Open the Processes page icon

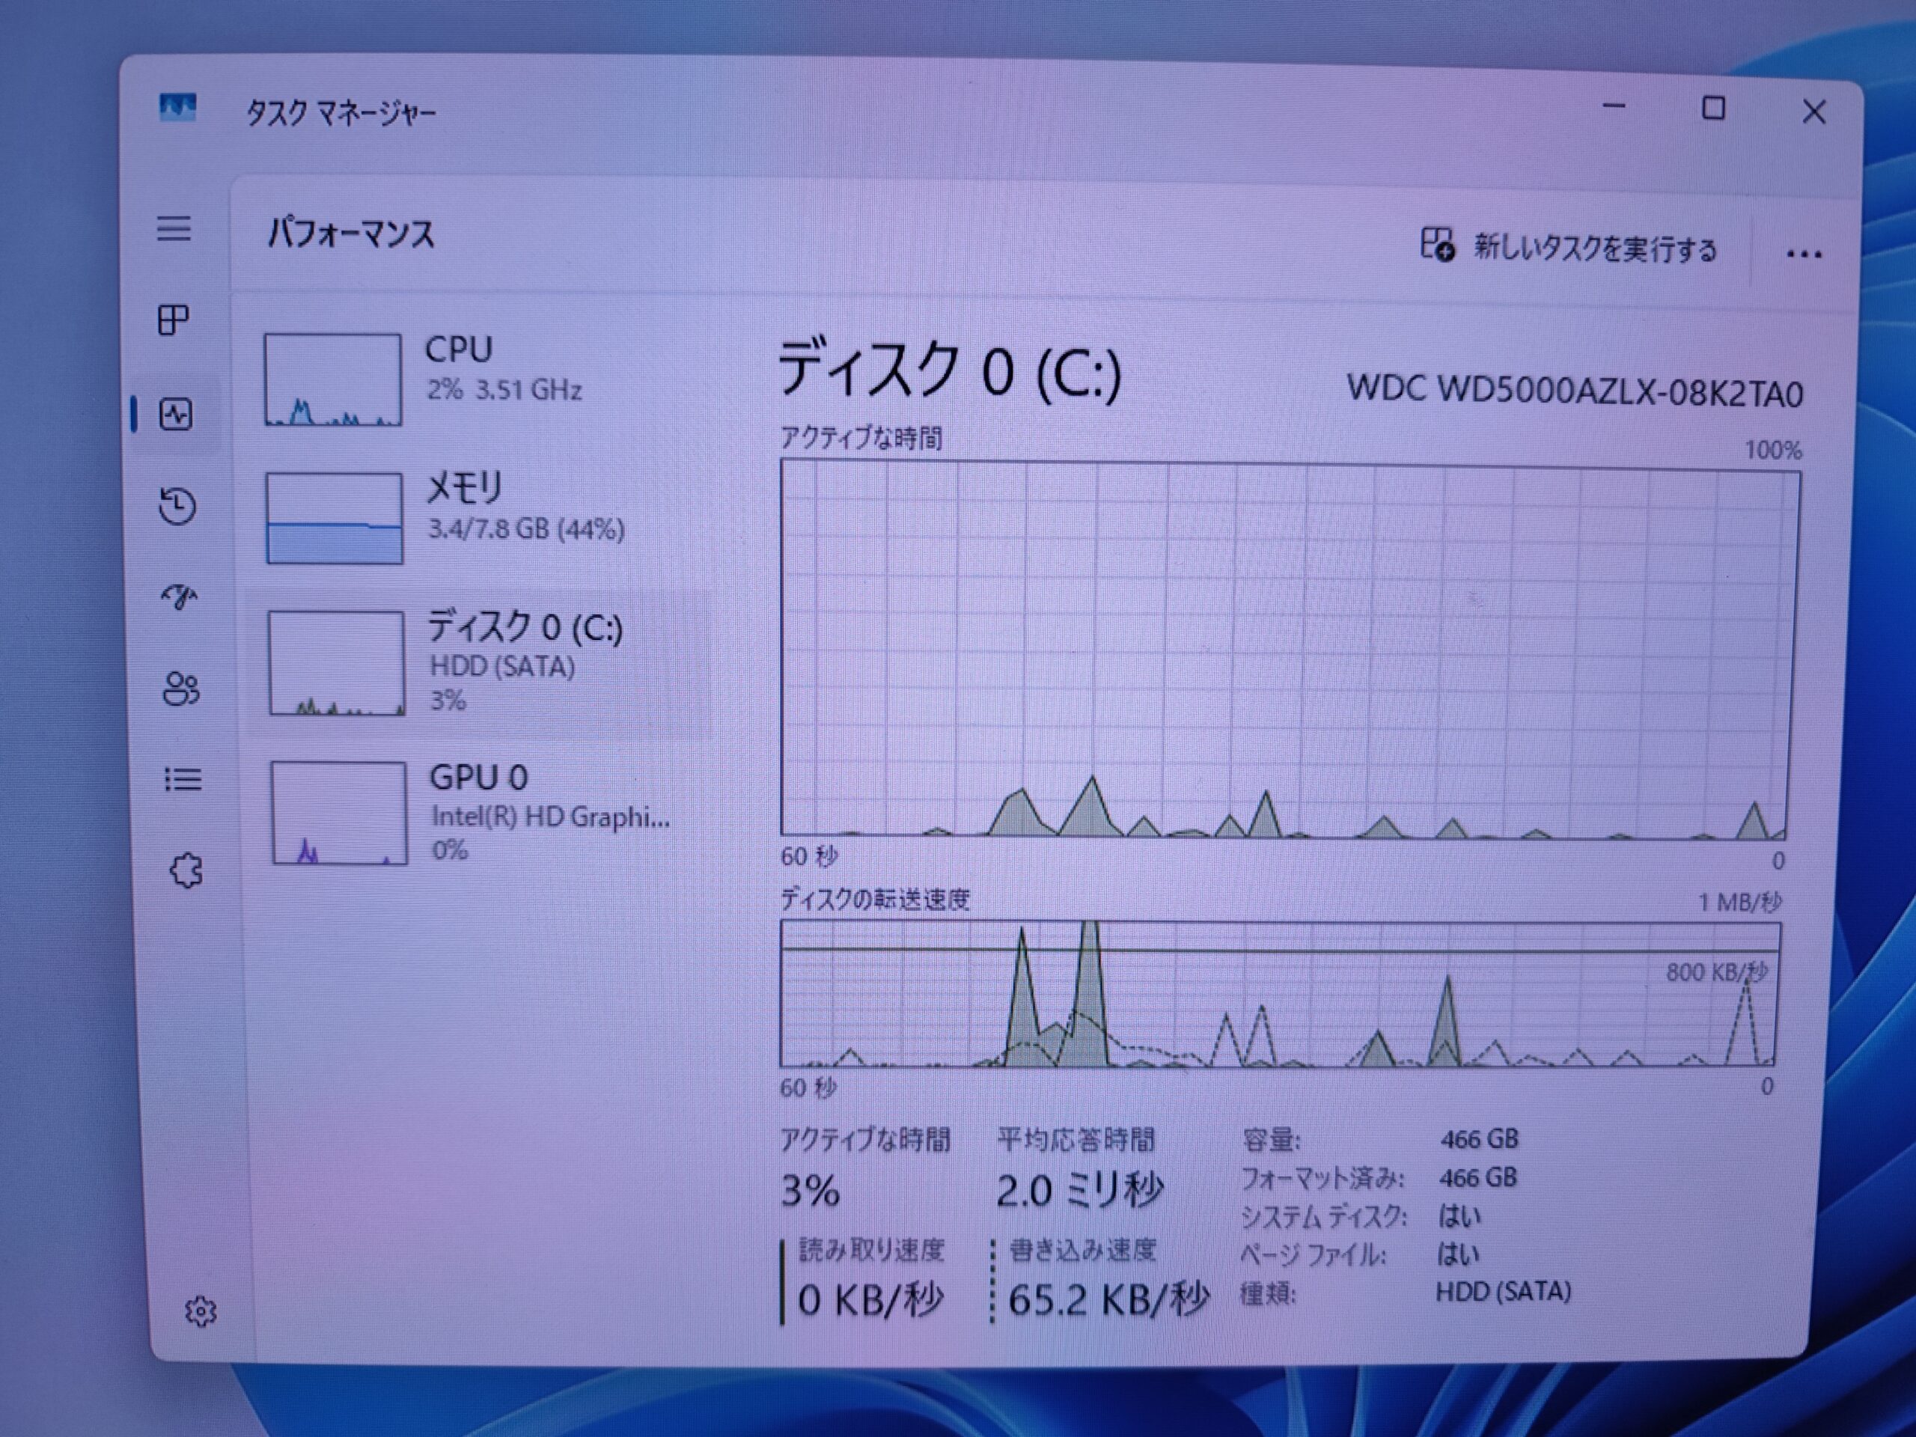pyautogui.click(x=174, y=320)
